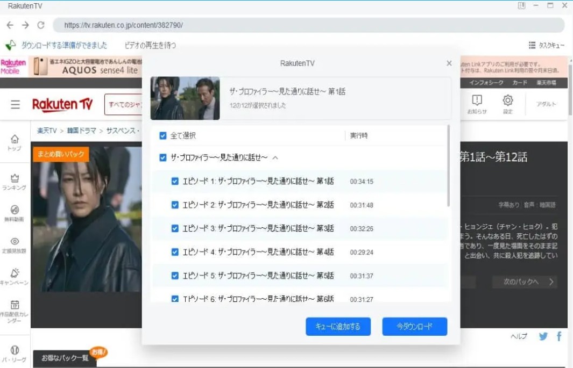Viewport: 573px width, 368px height.
Task: Click the サスペンス breadcrumb link
Action: point(121,131)
